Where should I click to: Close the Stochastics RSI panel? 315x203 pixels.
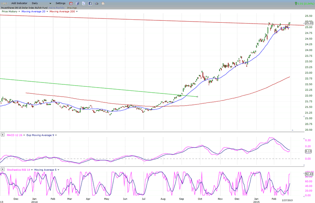3,170
